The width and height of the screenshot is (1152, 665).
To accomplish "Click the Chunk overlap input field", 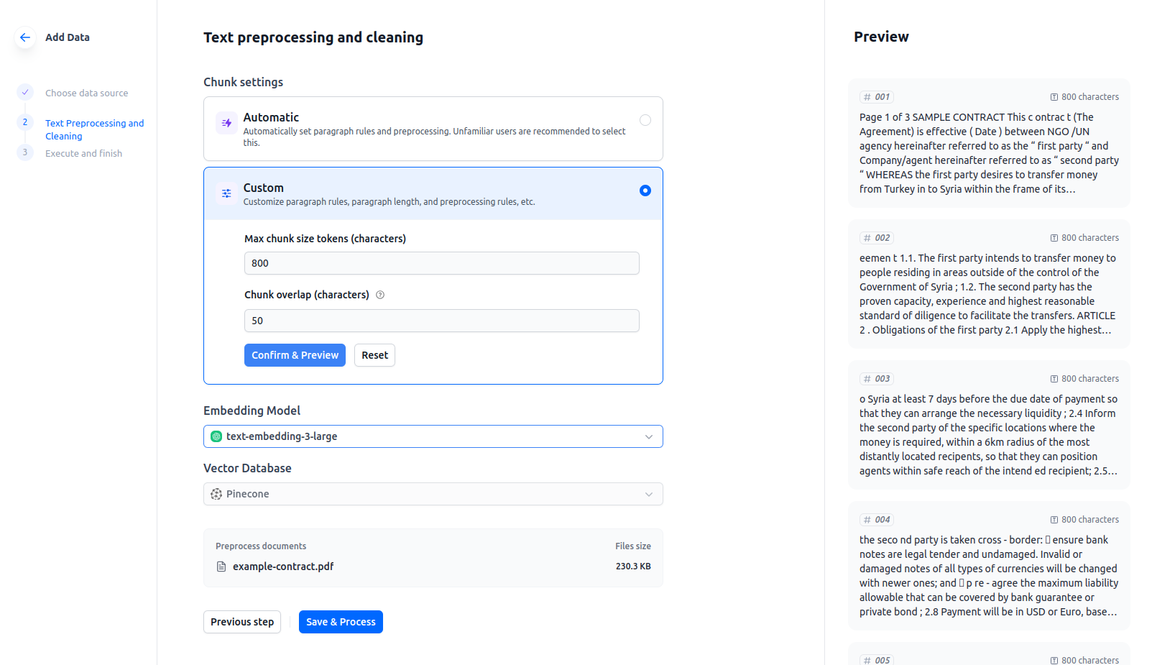I will (x=441, y=321).
